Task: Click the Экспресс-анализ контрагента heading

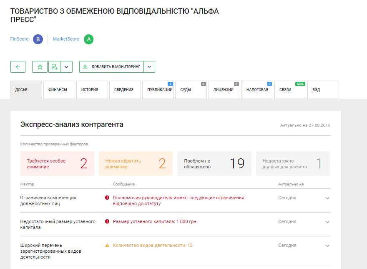Action: tap(72, 124)
